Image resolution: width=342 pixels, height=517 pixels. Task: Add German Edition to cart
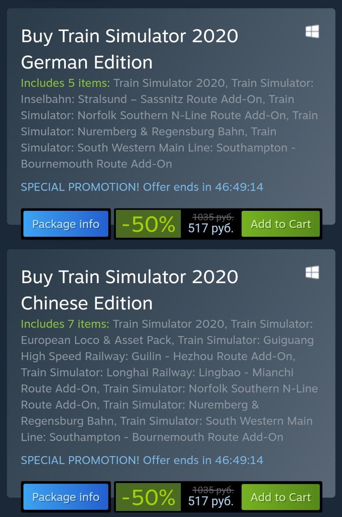(x=281, y=224)
